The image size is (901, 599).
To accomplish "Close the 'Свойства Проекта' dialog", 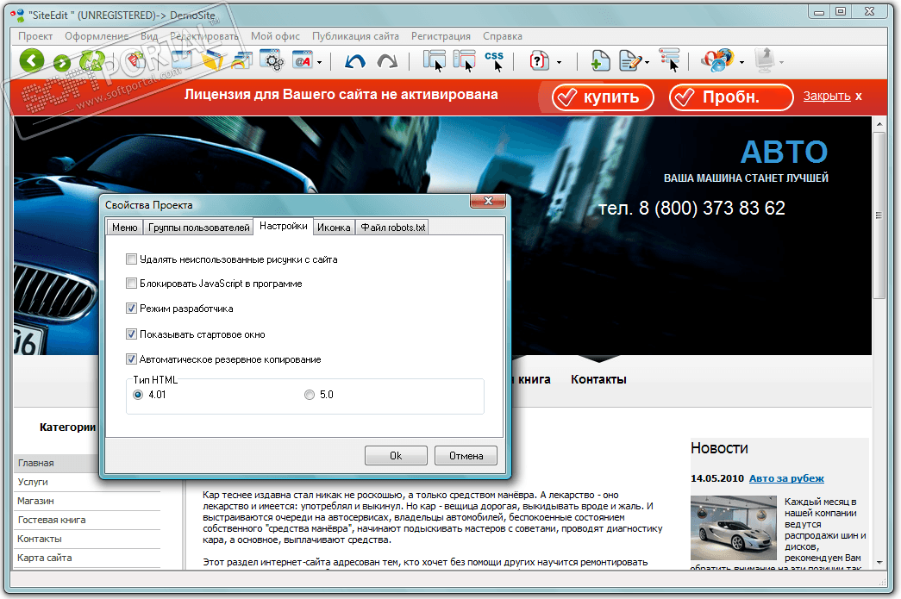I will pos(488,201).
